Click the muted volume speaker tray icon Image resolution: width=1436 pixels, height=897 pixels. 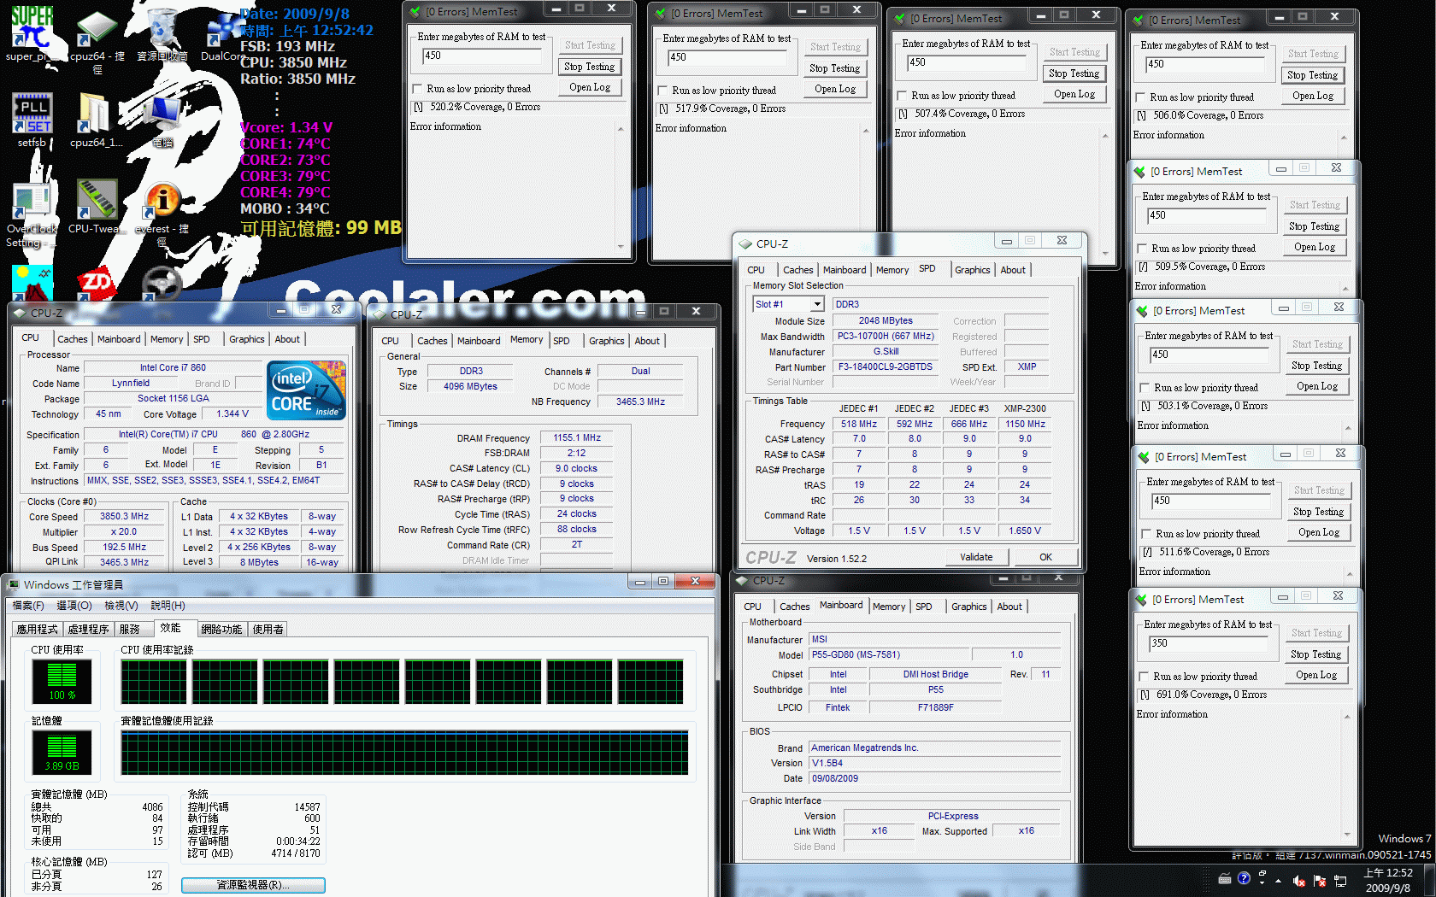(x=1299, y=881)
